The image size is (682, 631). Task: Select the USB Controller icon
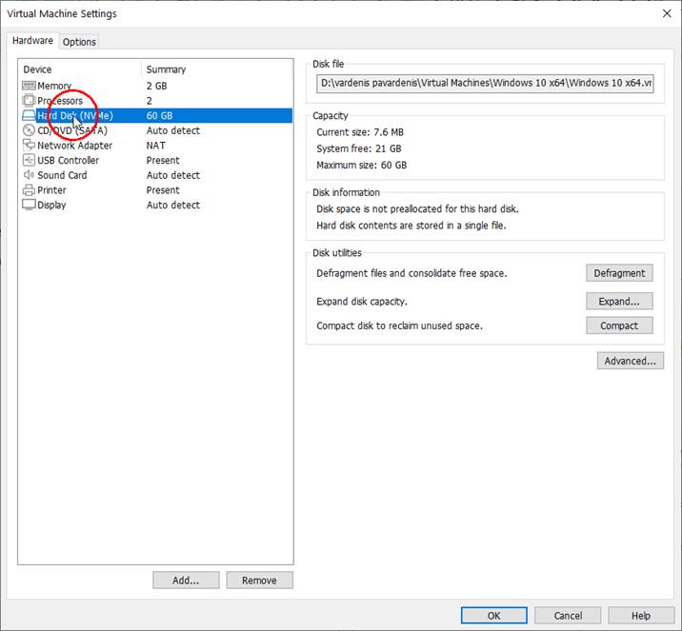point(29,161)
